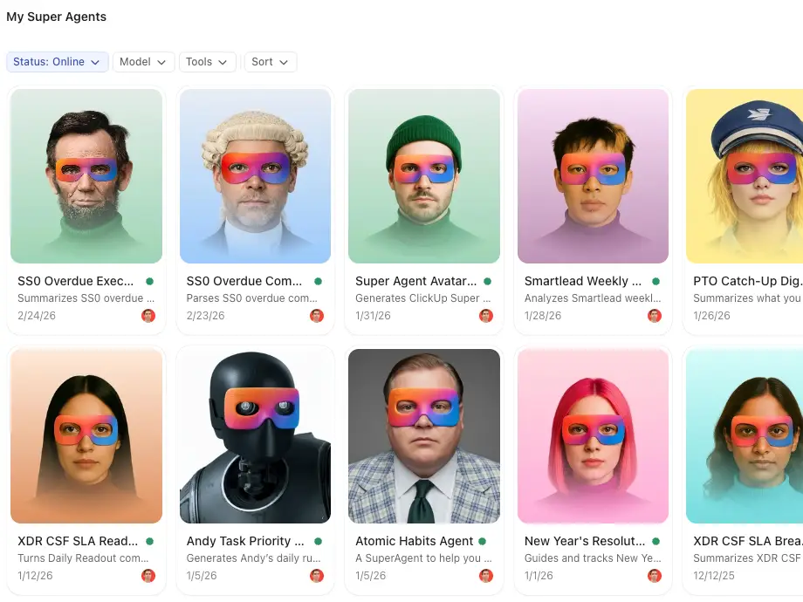
Task: Click the owner avatar on the XDR CSF SLA Readout card
Action: tap(148, 576)
